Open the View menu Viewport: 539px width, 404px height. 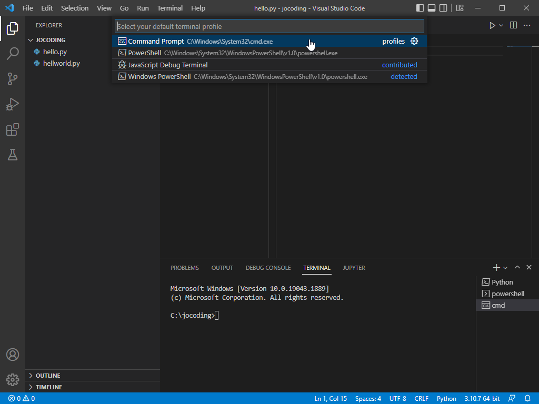104,8
